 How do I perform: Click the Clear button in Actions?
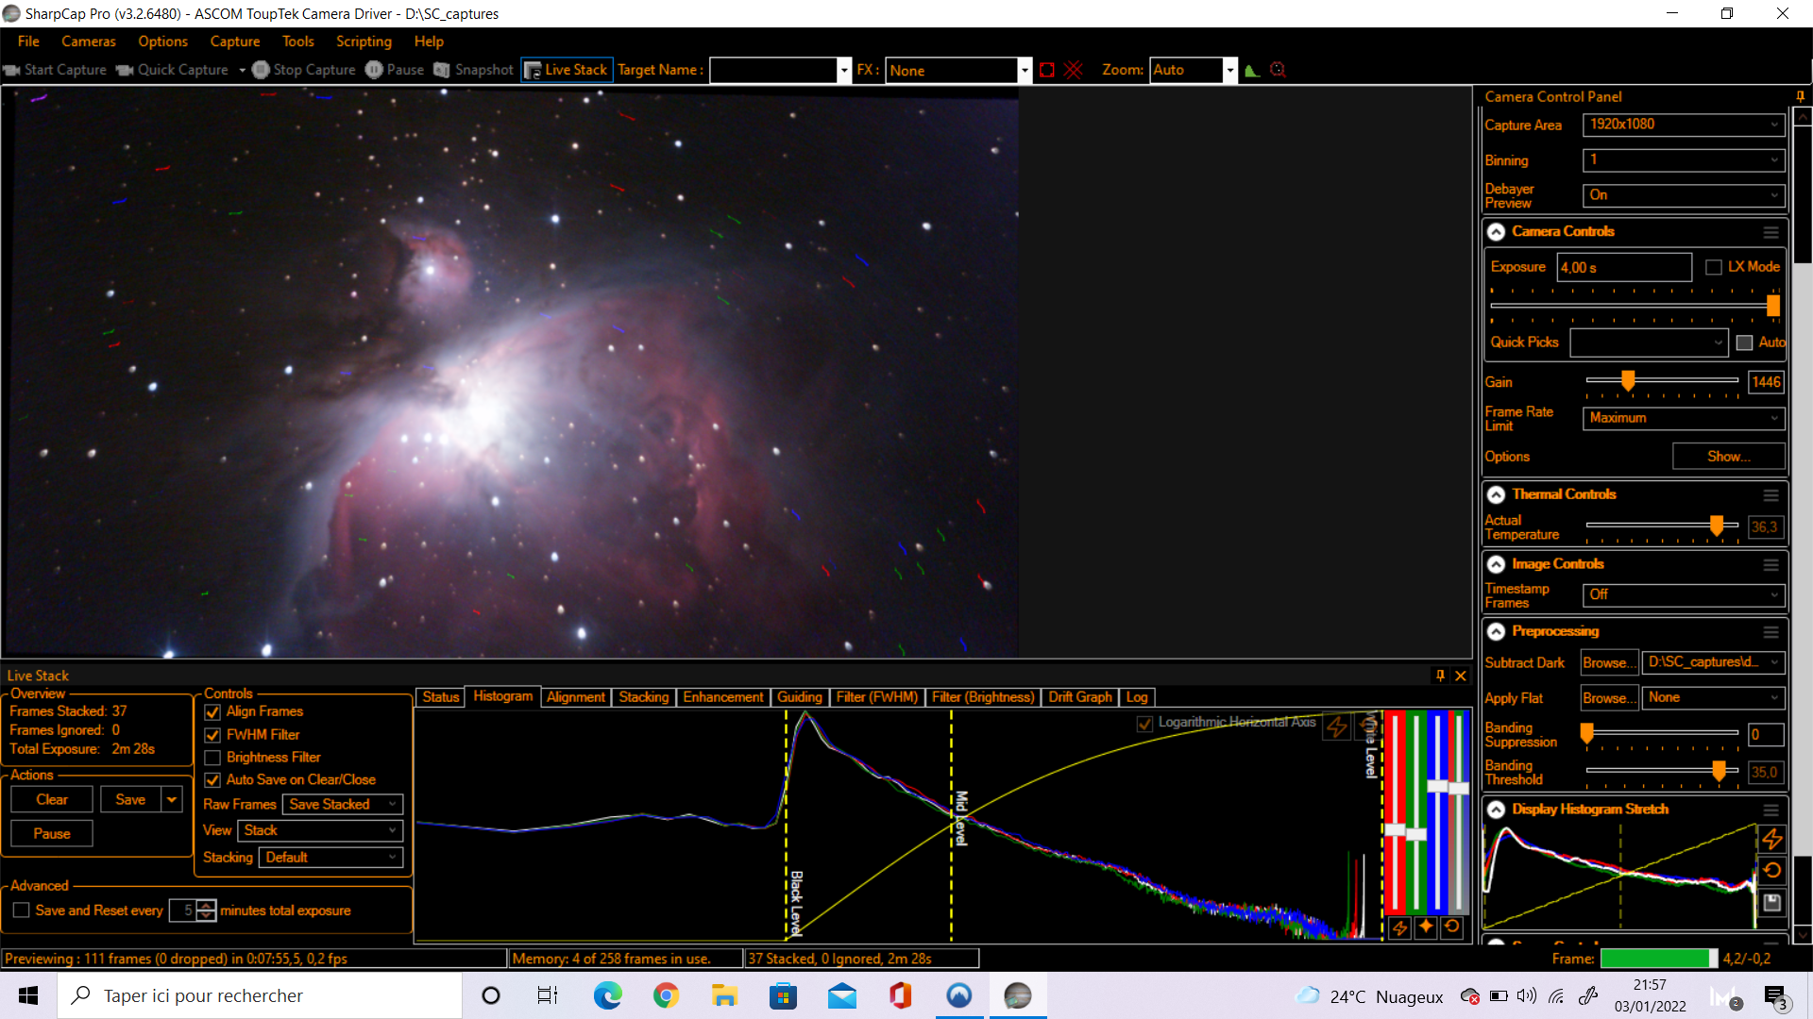52,799
